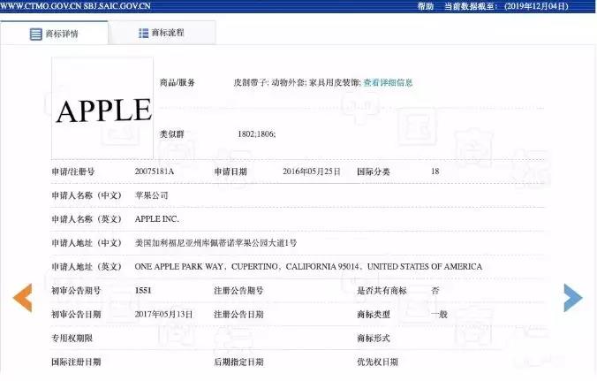The image size is (597, 381).
Task: Click the 当前数据截至 date in header
Action: pos(506,6)
